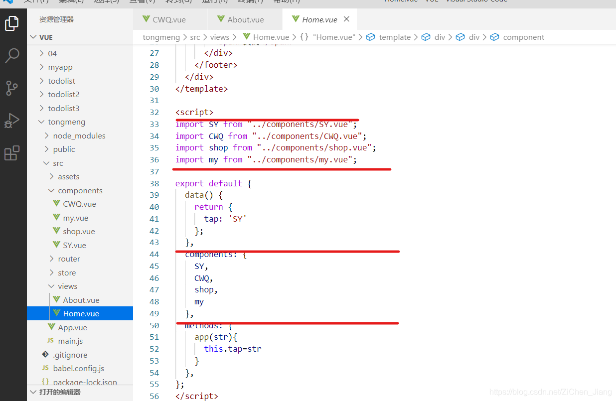The height and width of the screenshot is (401, 616).
Task: Click on "../components/shop.vue" import path
Action: tap(314, 147)
